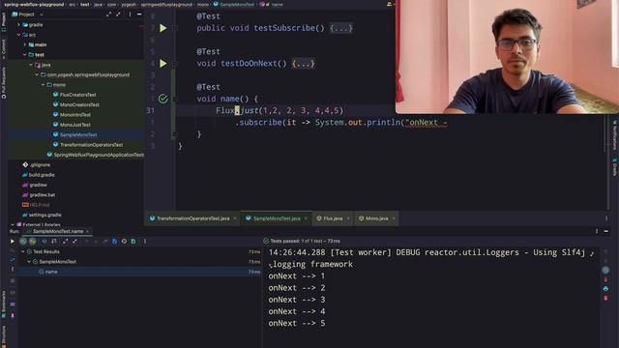Screen dimensions: 619x348
Task: Expand folded testSubscribe method body
Action: pos(341,28)
